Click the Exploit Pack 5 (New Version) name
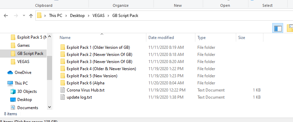The height and width of the screenshot is (122, 293). 92,76
